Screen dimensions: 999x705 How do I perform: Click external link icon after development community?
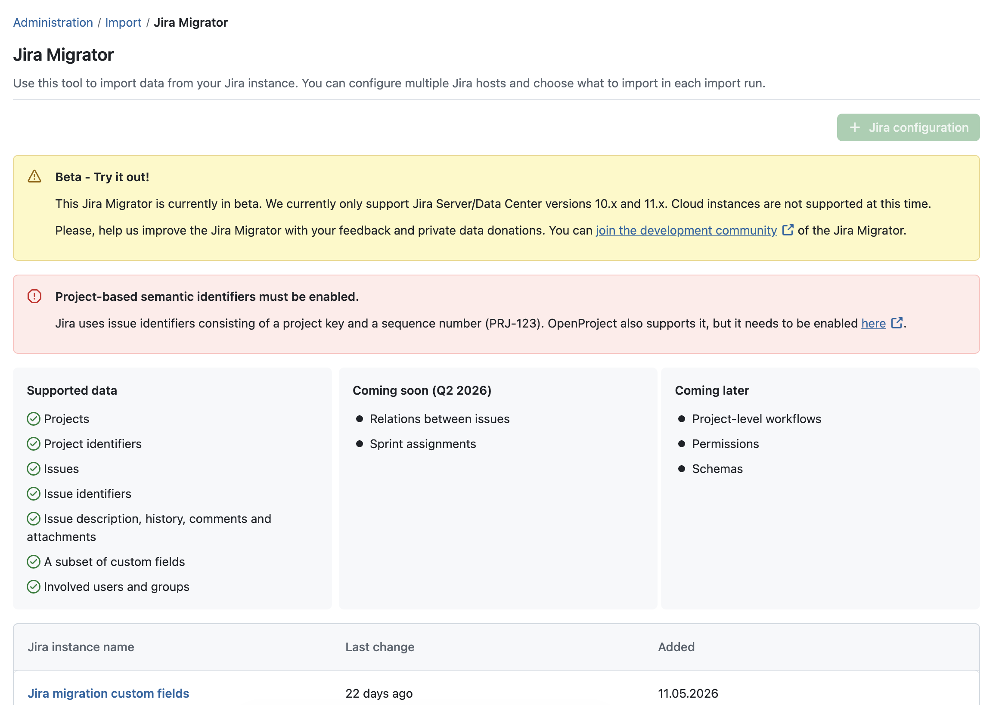[788, 230]
